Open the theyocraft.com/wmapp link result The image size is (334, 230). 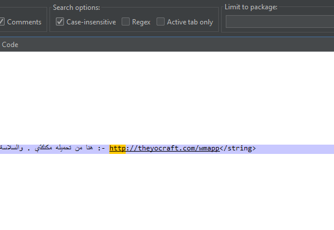[x=165, y=148]
